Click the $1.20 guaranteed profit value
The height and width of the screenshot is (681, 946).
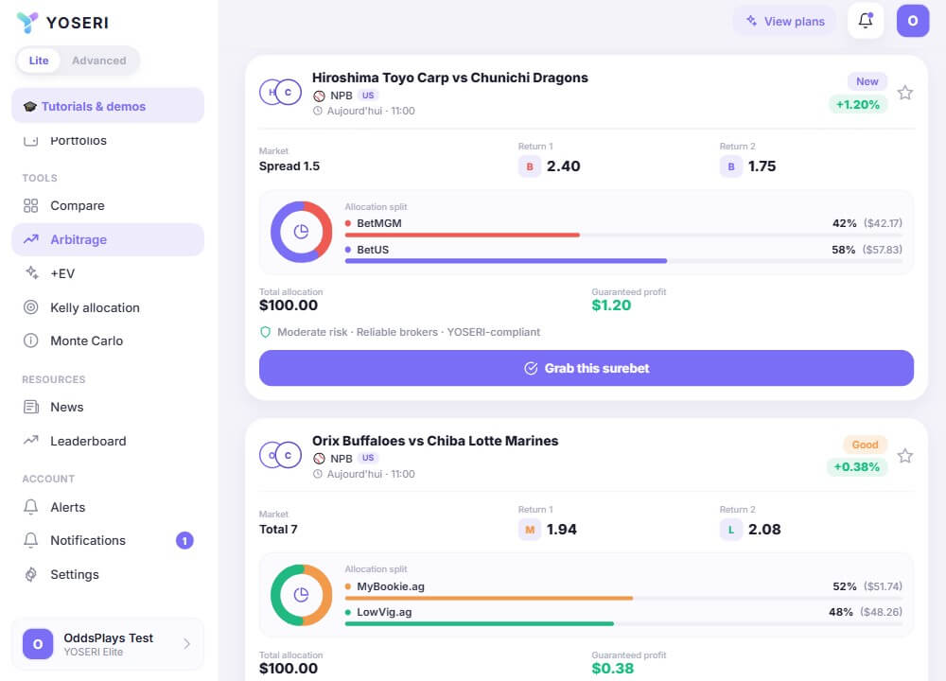[611, 306]
